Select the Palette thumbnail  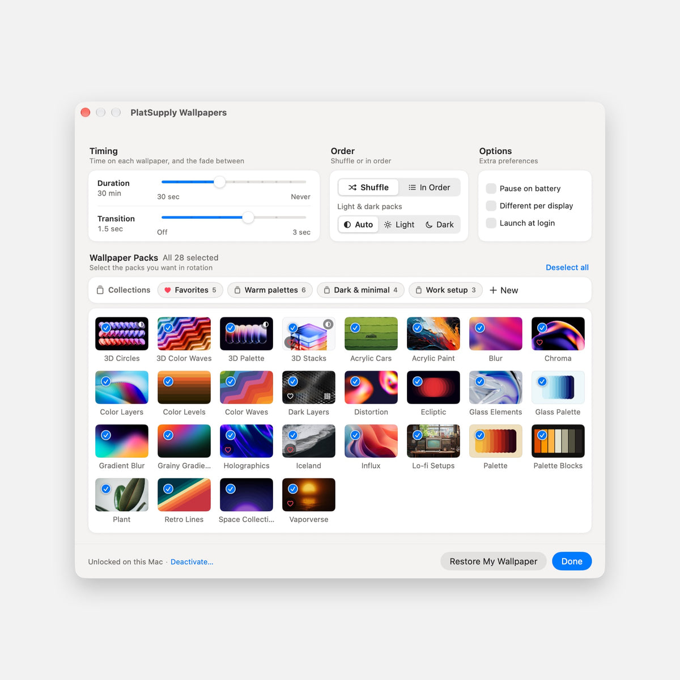(496, 441)
